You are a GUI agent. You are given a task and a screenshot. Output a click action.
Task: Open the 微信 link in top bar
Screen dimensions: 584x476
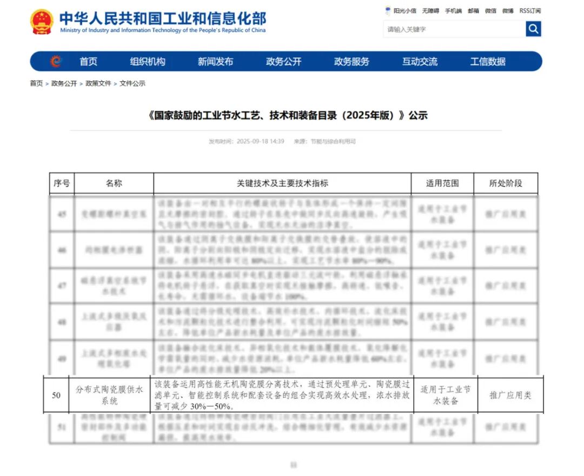[x=490, y=11]
